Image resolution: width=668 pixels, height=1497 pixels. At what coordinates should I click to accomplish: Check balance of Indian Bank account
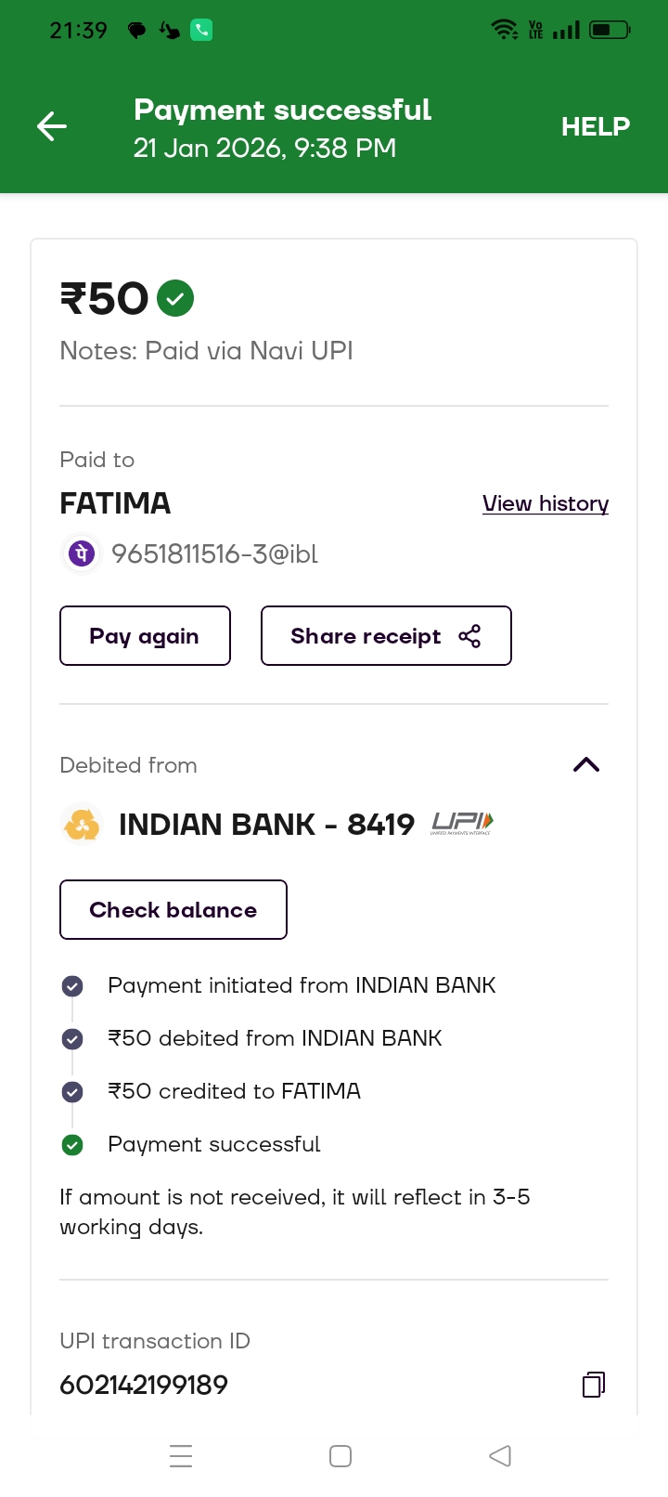click(173, 910)
